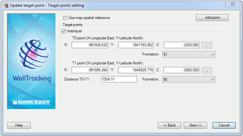Viewport: 243px width, 136px height.
Task: Click the WellTracking globe target logo
Action: (x=34, y=54)
